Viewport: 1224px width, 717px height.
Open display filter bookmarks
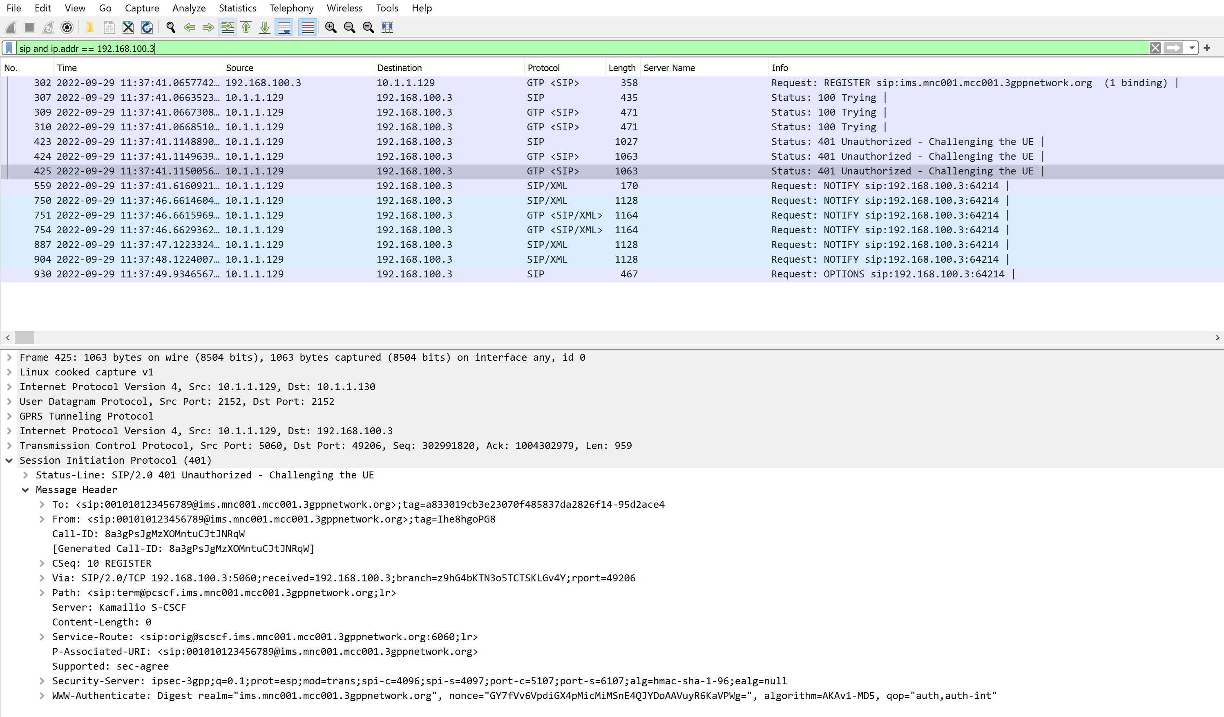point(9,48)
